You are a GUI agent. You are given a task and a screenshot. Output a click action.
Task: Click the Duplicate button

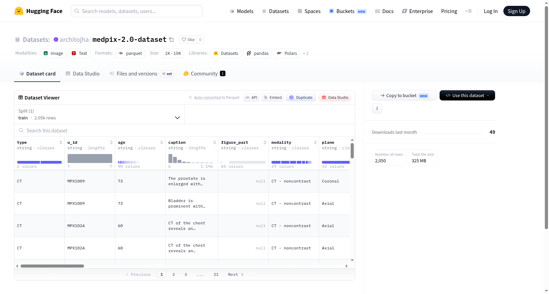pyautogui.click(x=301, y=97)
